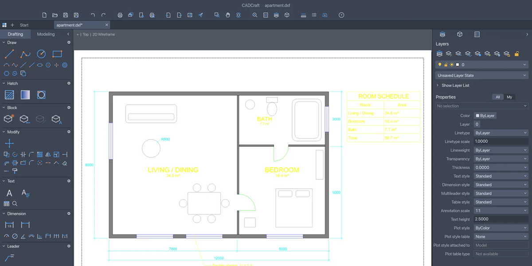This screenshot has width=532, height=266.
Task: Select the Line tool in Draw panel
Action: coord(9,54)
